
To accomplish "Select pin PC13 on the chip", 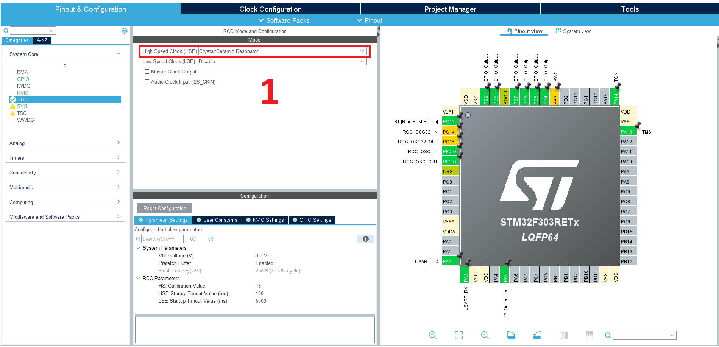I will 450,121.
